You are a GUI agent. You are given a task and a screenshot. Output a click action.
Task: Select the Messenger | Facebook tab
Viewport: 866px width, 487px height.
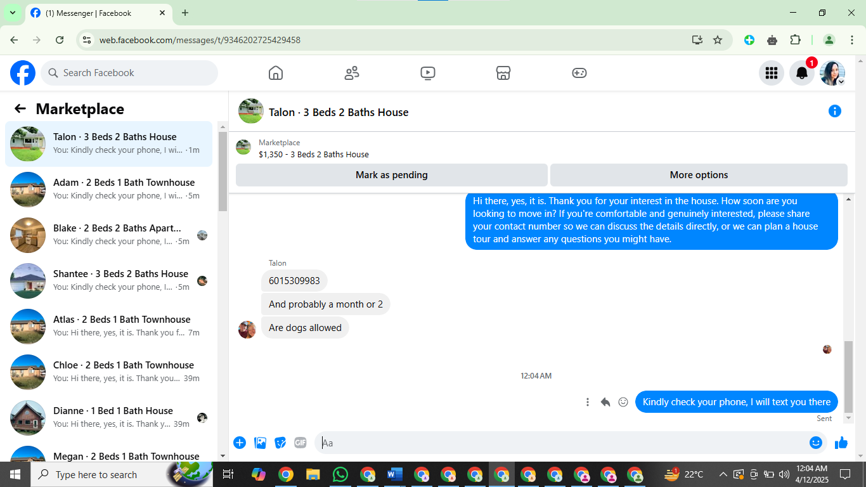pyautogui.click(x=98, y=13)
